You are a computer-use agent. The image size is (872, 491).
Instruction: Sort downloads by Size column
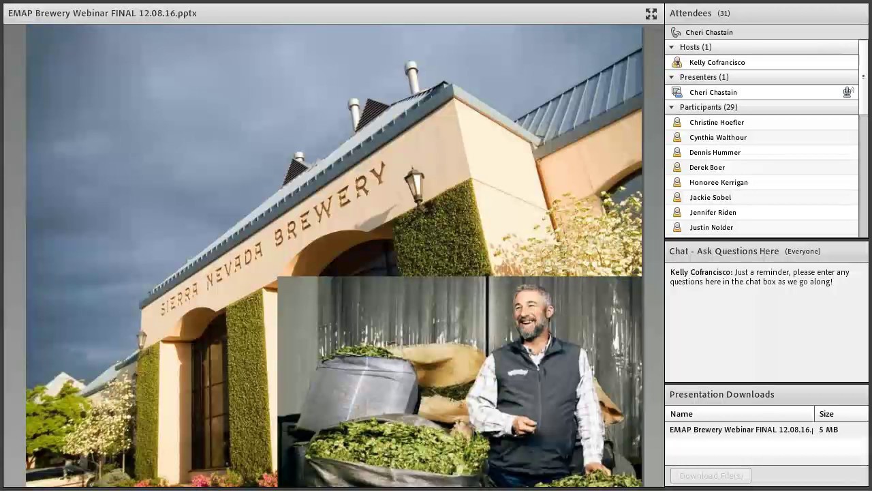[841, 414]
